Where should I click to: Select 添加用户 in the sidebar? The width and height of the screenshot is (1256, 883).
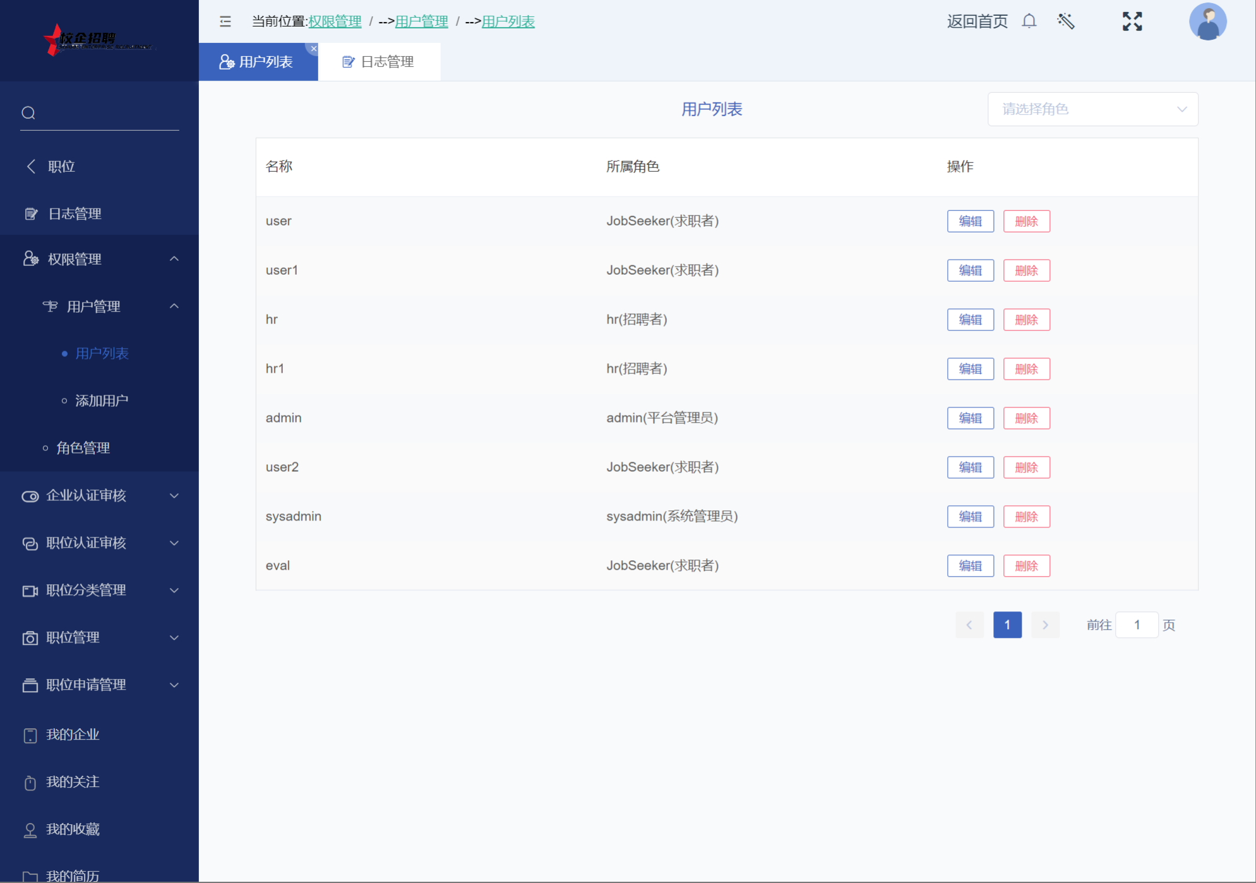tap(102, 401)
